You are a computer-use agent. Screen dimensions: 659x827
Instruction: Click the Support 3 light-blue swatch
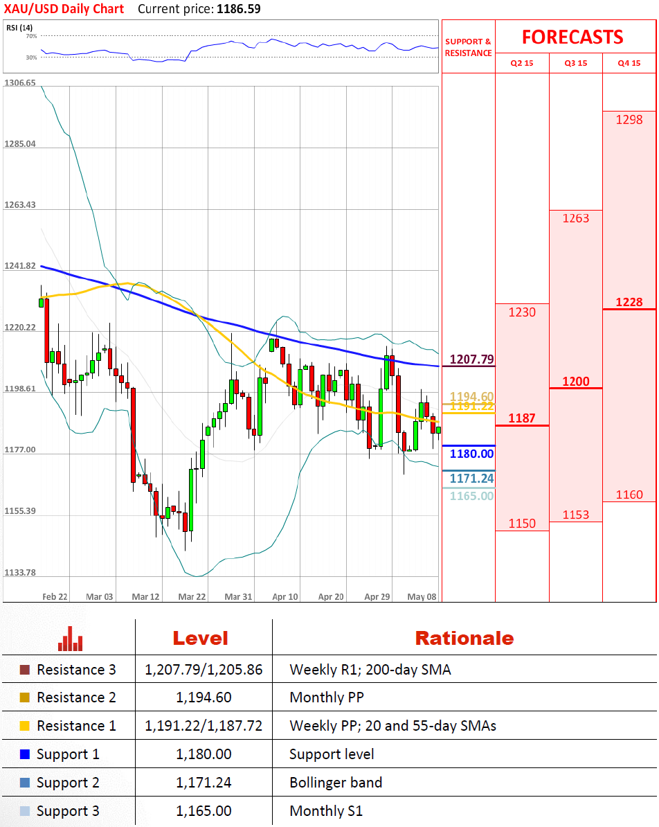(24, 811)
